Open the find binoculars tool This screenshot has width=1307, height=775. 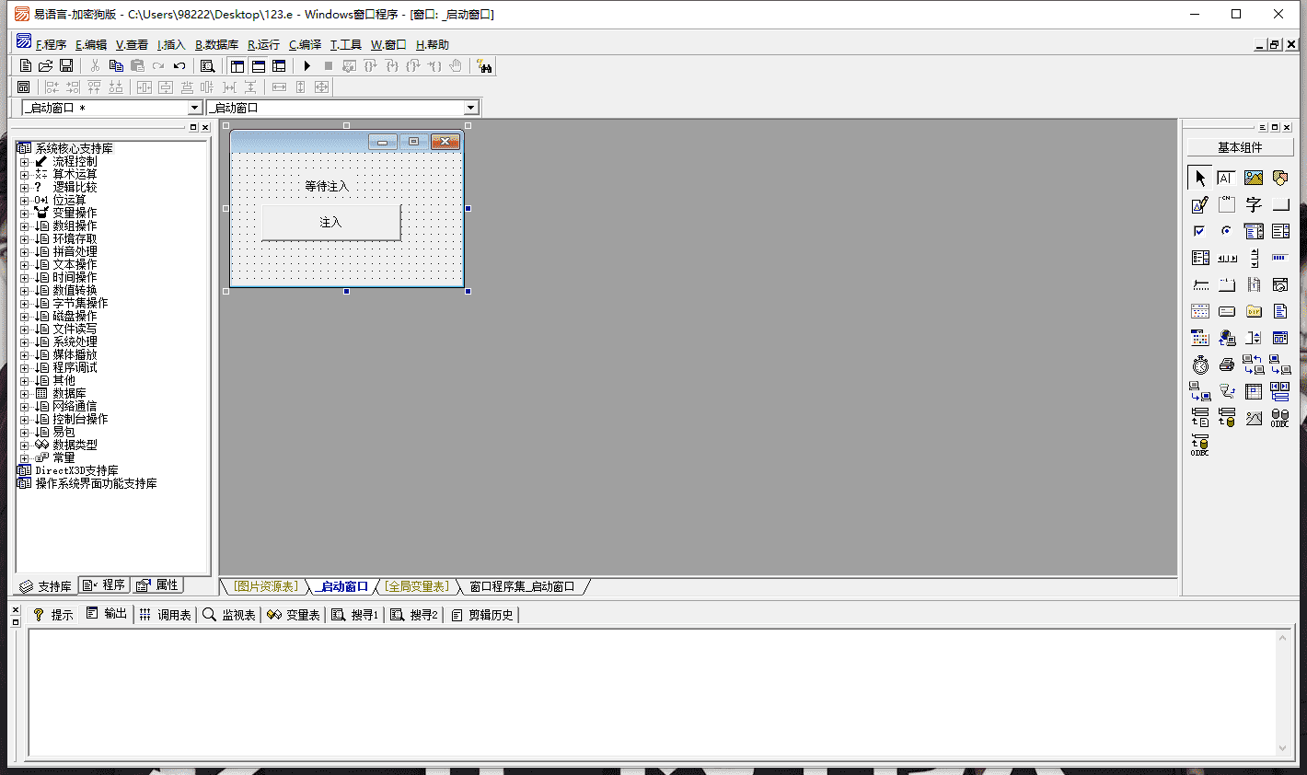coord(484,66)
